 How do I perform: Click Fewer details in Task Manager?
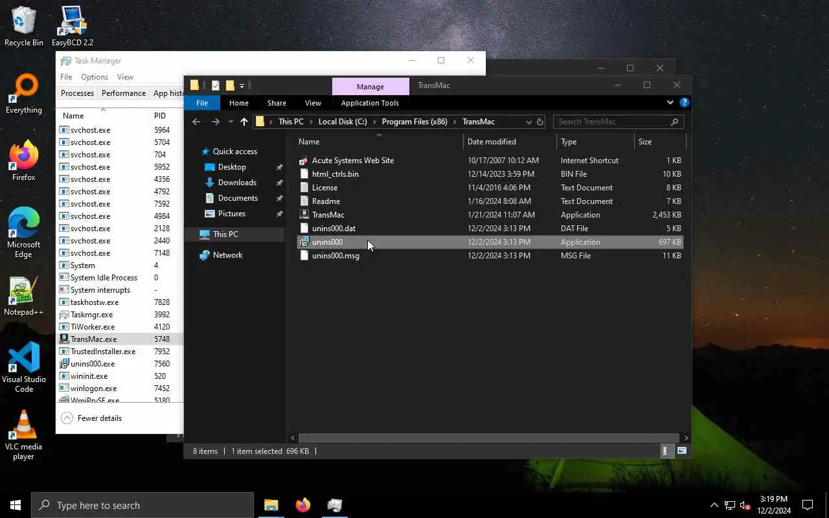[92, 418]
